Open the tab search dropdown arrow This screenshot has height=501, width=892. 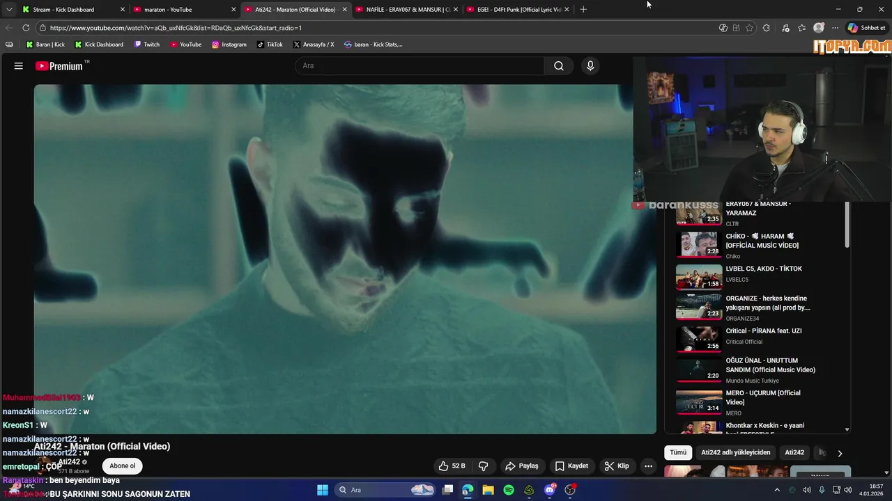(x=9, y=10)
